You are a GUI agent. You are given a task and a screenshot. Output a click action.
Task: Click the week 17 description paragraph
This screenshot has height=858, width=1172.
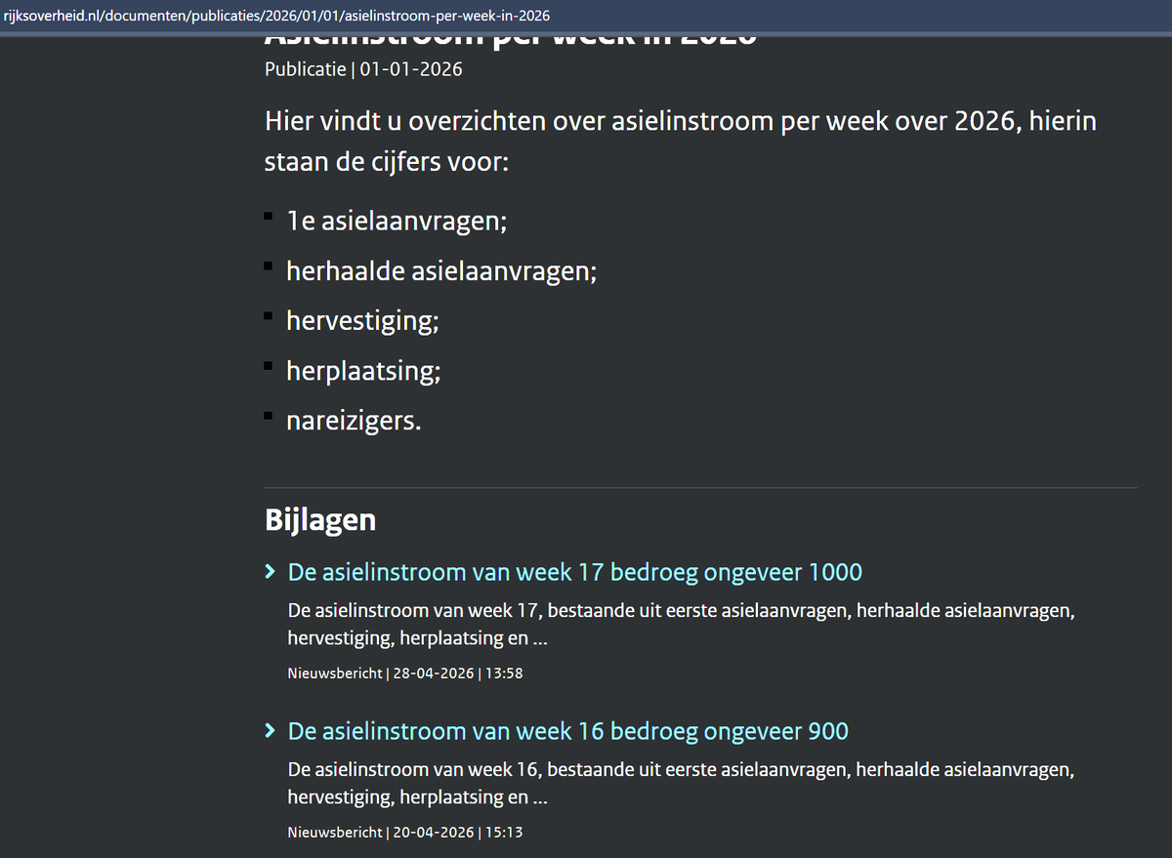click(682, 624)
